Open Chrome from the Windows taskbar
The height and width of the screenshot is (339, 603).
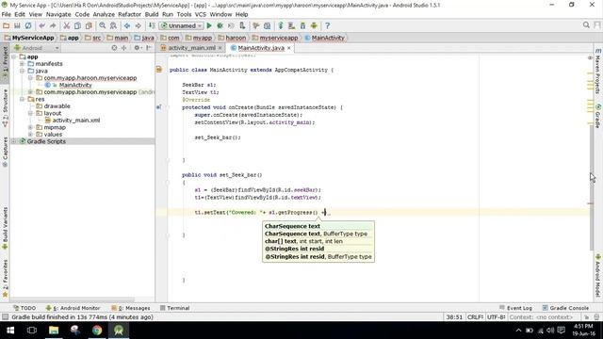[97, 331]
